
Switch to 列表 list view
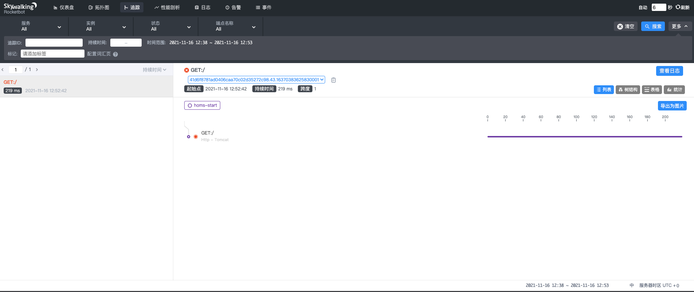(x=604, y=90)
